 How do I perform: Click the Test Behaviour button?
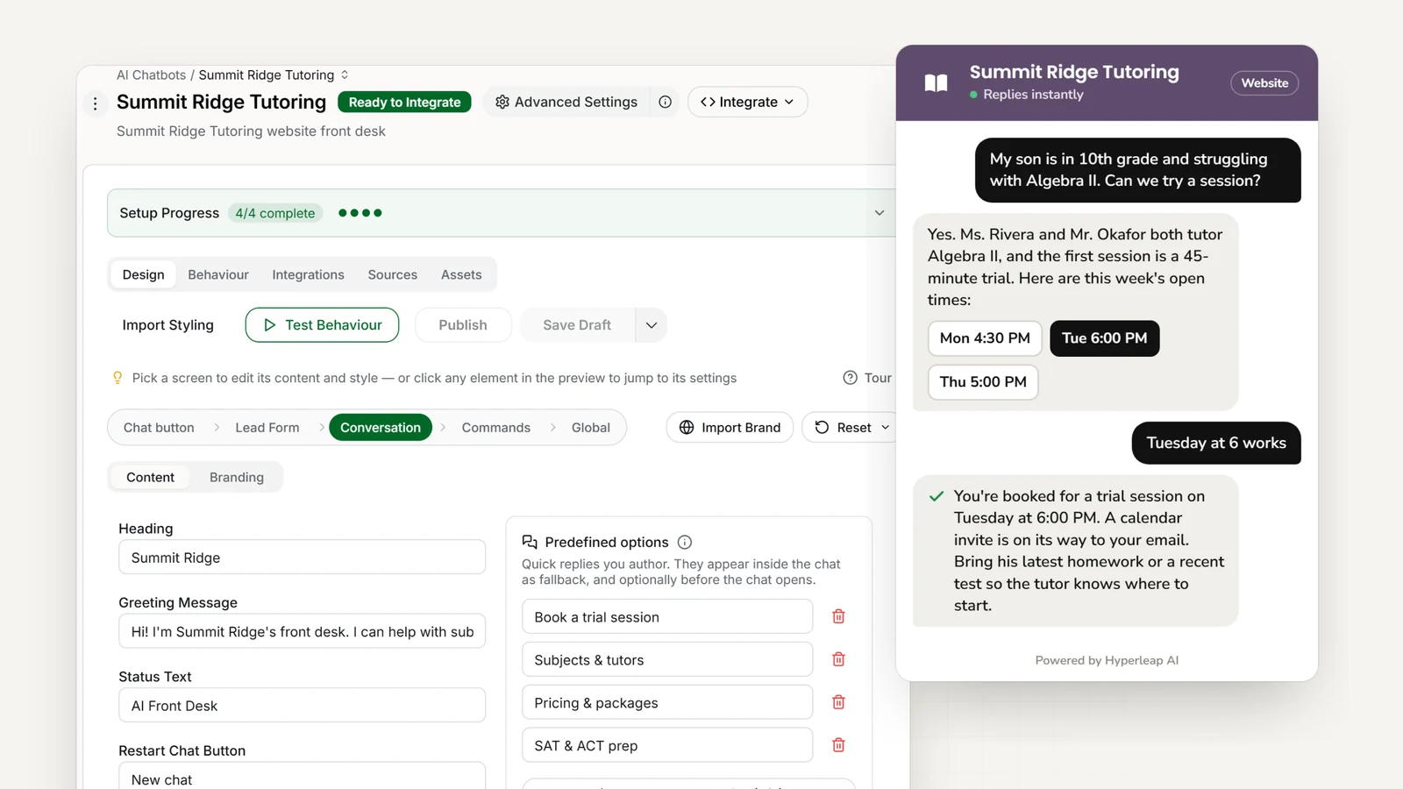322,325
